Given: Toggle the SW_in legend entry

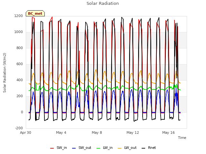Looking at the screenshot, I should [59, 148].
